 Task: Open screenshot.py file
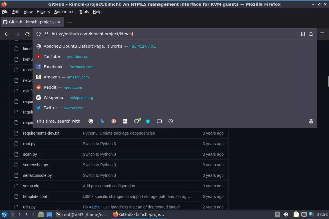[x=35, y=165]
